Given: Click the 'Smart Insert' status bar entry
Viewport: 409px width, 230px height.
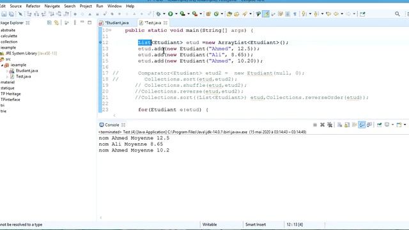Looking at the screenshot, I should click(256, 224).
